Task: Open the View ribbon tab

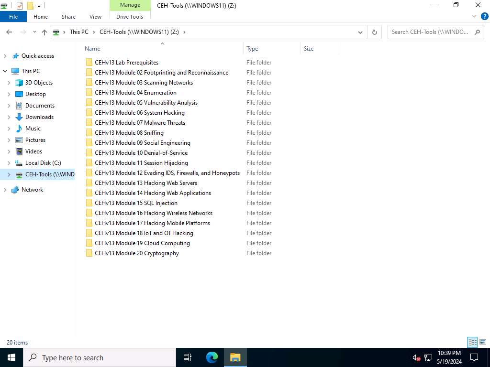Action: [x=95, y=16]
